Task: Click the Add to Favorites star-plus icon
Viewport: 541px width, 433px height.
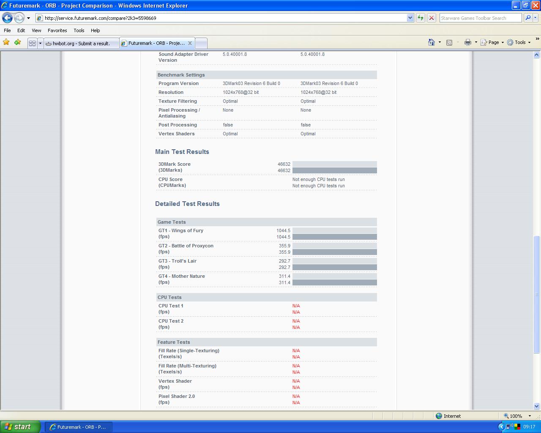Action: pyautogui.click(x=17, y=42)
